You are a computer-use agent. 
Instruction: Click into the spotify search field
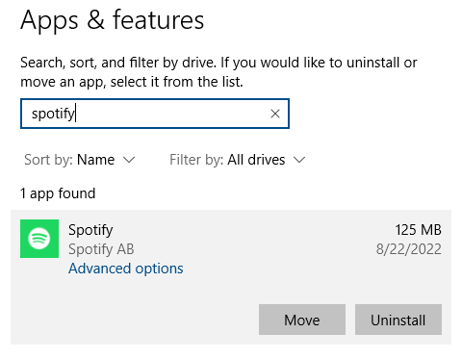pos(155,114)
